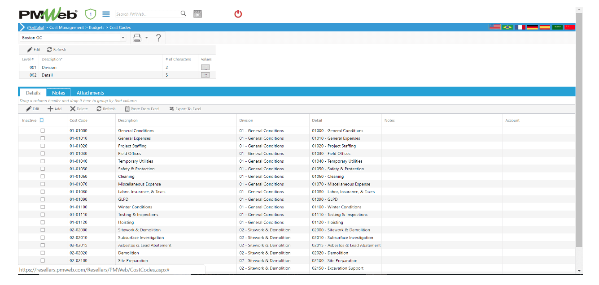Switch to the Attachments tab
The width and height of the screenshot is (599, 285).
coord(90,93)
